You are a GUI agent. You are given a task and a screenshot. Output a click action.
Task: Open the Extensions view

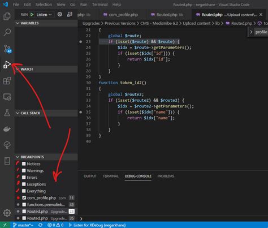point(7,81)
